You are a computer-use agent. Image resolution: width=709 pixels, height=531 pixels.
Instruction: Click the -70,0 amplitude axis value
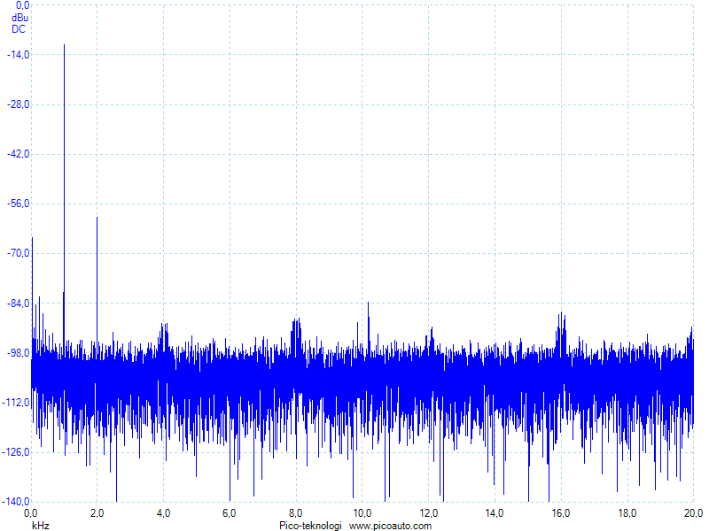[18, 253]
